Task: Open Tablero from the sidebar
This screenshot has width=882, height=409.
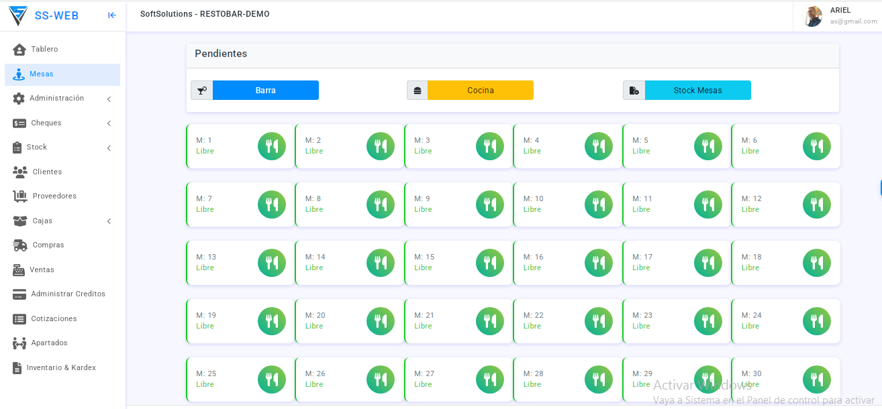Action: pyautogui.click(x=44, y=50)
